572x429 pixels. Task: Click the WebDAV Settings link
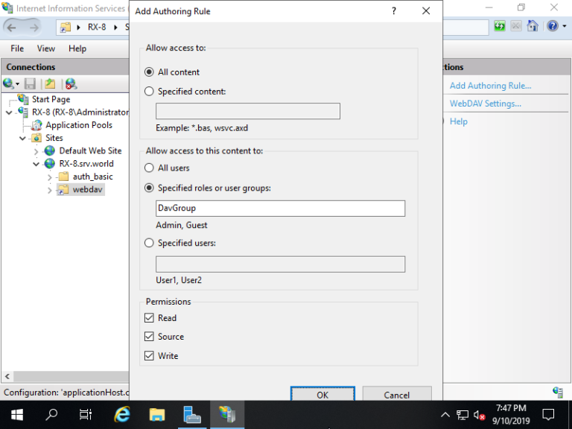(x=485, y=104)
